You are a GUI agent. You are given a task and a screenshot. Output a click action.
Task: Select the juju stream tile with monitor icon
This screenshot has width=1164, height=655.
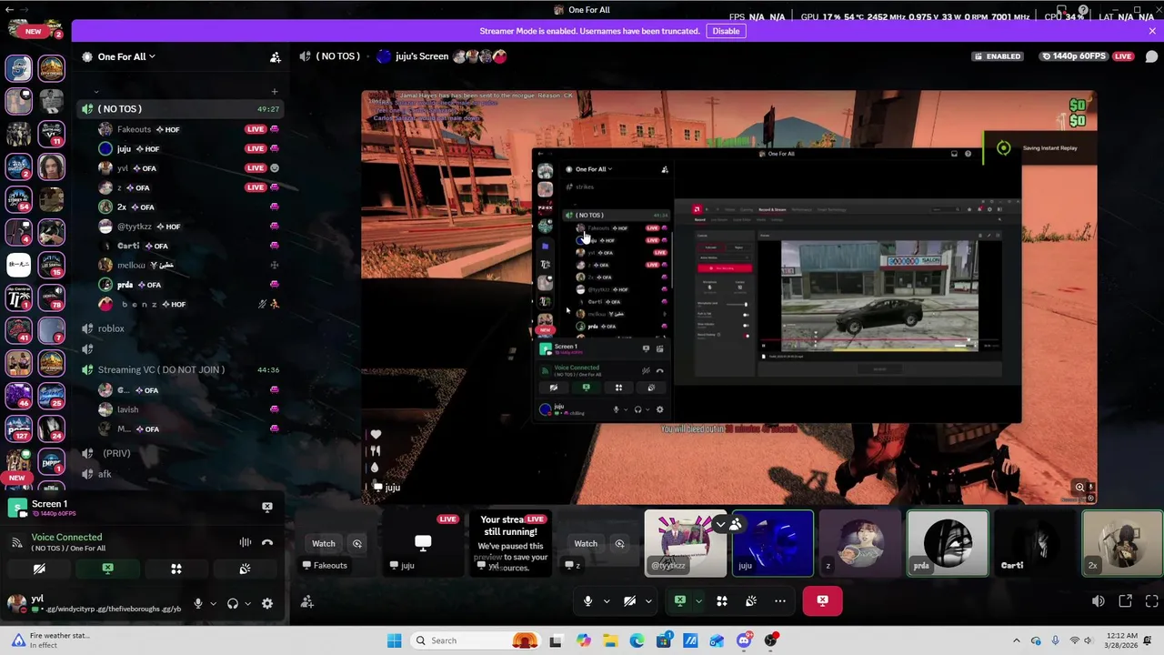point(423,543)
